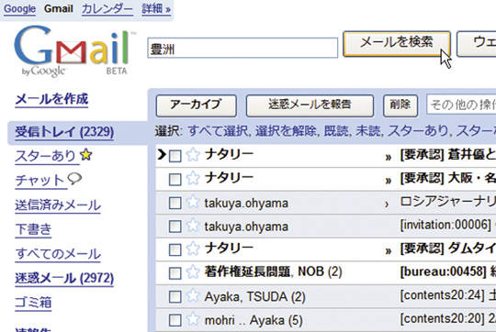Go to 受信トレイ (2329) folder

pos(64,132)
